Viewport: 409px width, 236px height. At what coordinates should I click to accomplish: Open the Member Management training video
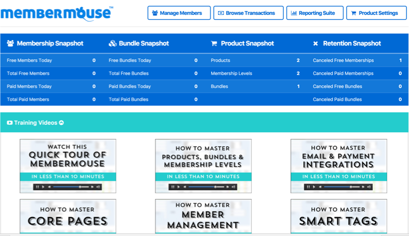click(x=203, y=216)
